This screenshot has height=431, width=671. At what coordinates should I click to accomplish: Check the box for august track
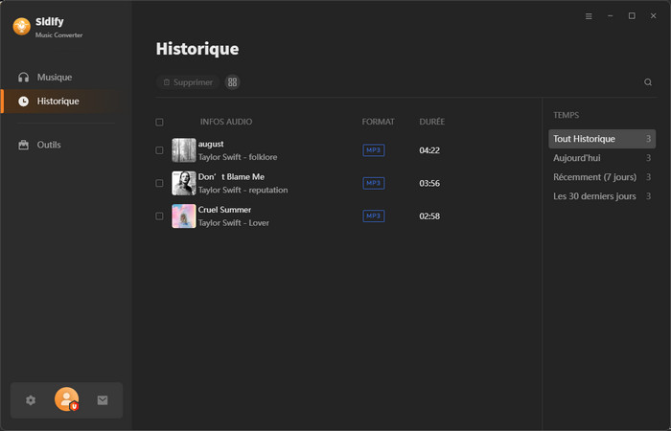pyautogui.click(x=159, y=150)
